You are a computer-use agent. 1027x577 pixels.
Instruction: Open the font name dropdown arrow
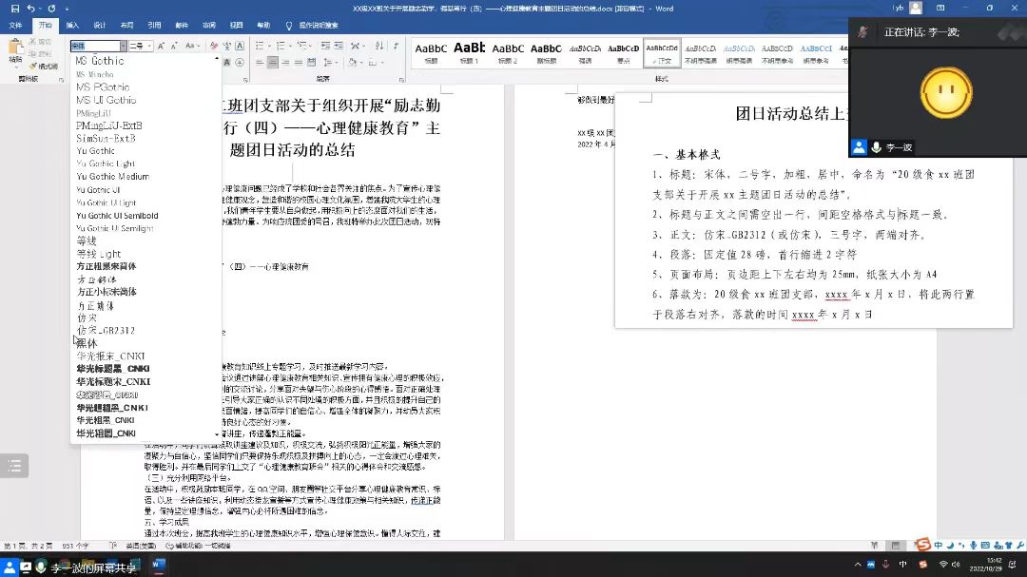tap(123, 46)
